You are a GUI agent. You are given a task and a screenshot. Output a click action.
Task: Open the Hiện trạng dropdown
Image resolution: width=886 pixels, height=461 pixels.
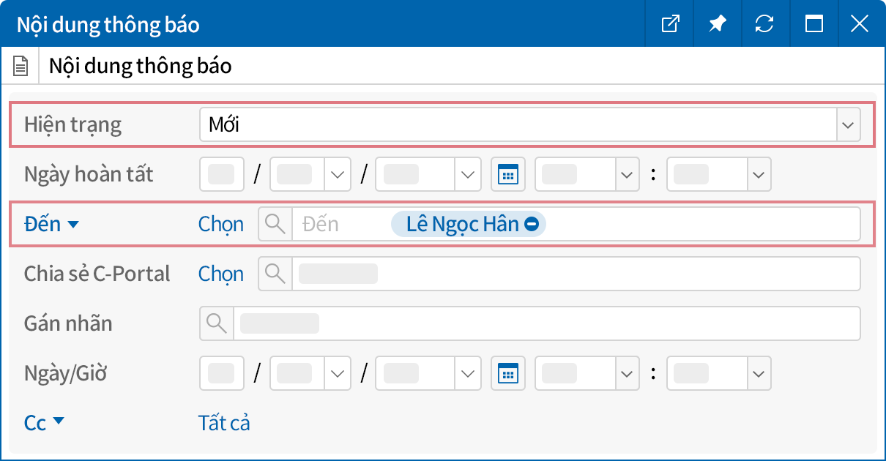click(848, 125)
